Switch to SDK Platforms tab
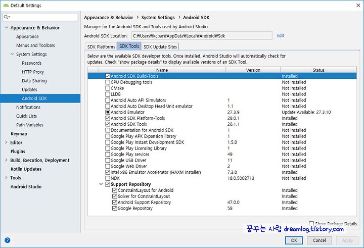Image resolution: width=364 pixels, height=248 pixels. tap(101, 46)
